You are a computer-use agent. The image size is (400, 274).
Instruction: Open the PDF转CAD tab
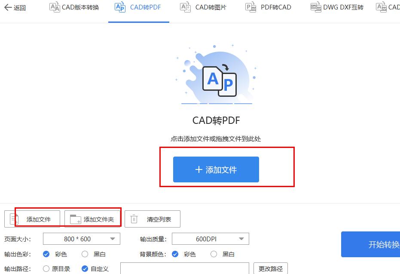[269, 7]
